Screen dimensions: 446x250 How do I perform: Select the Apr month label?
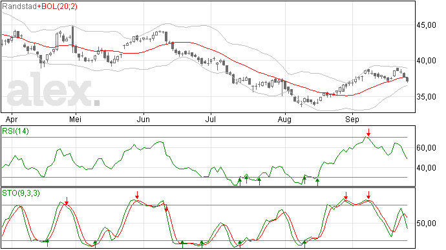coord(12,120)
